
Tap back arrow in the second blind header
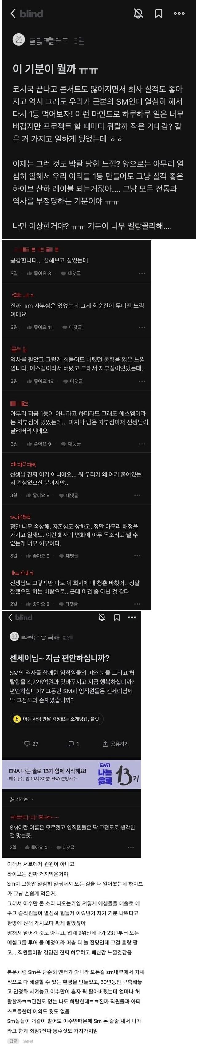(x=10, y=617)
